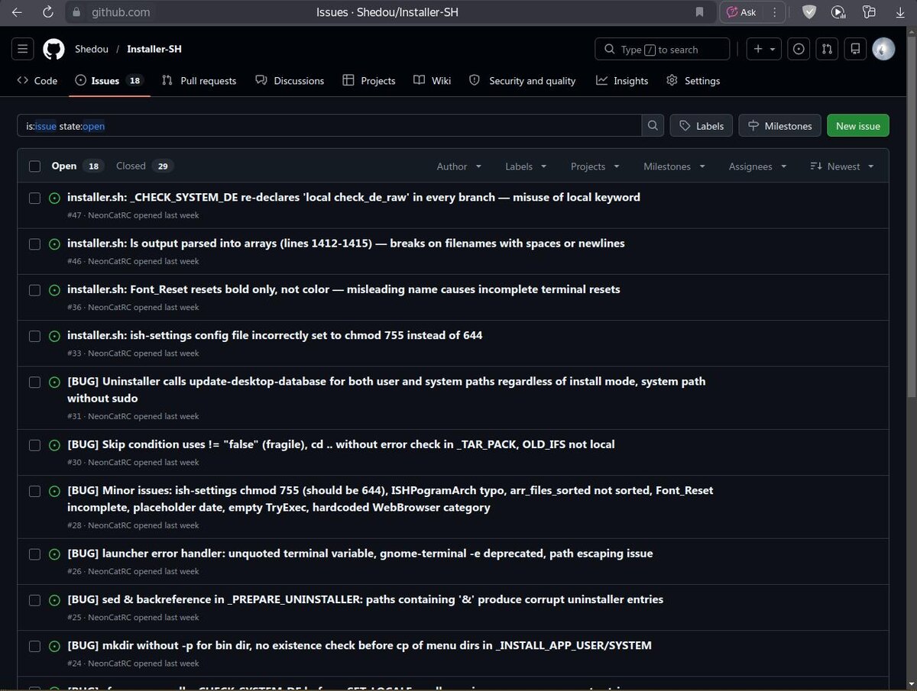Open Security and quality tab
This screenshot has height=691, width=917.
523,80
